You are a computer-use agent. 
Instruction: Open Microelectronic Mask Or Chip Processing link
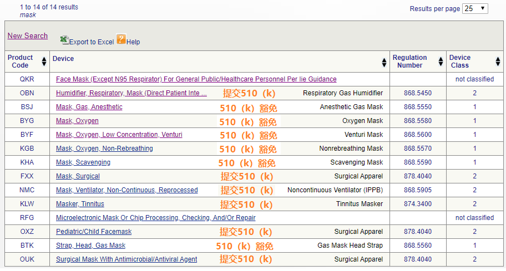pyautogui.click(x=155, y=218)
